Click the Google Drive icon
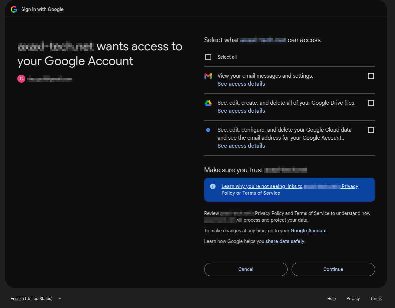Viewport: 395px width, 308px height. 208,103
